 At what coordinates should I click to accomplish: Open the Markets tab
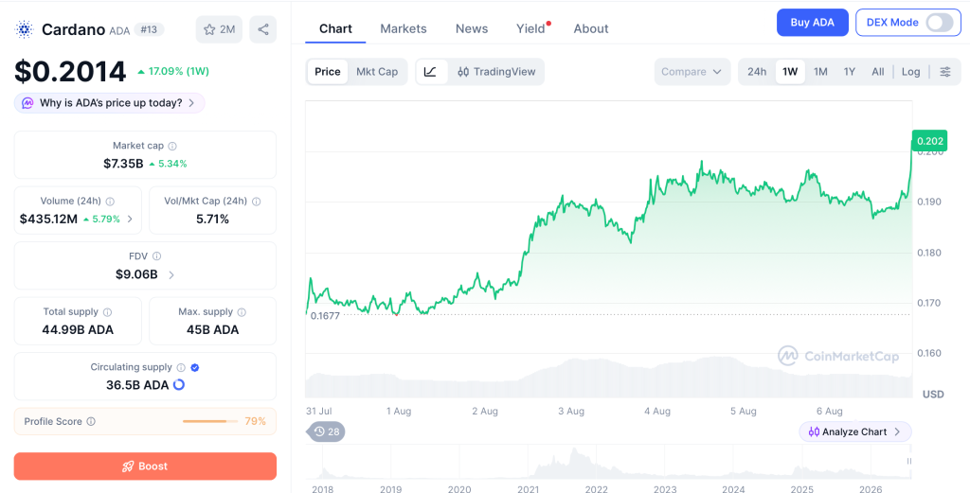404,28
